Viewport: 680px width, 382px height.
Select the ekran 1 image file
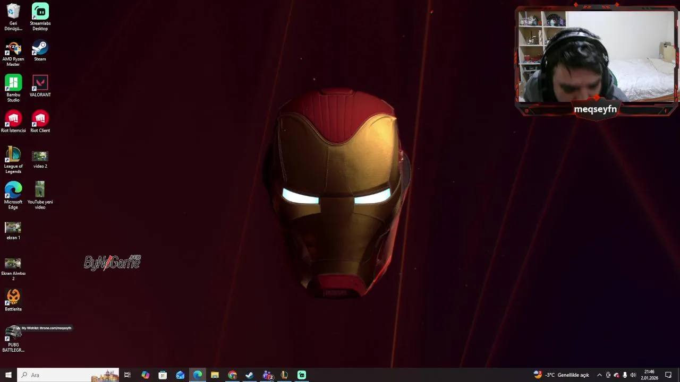coord(13,231)
